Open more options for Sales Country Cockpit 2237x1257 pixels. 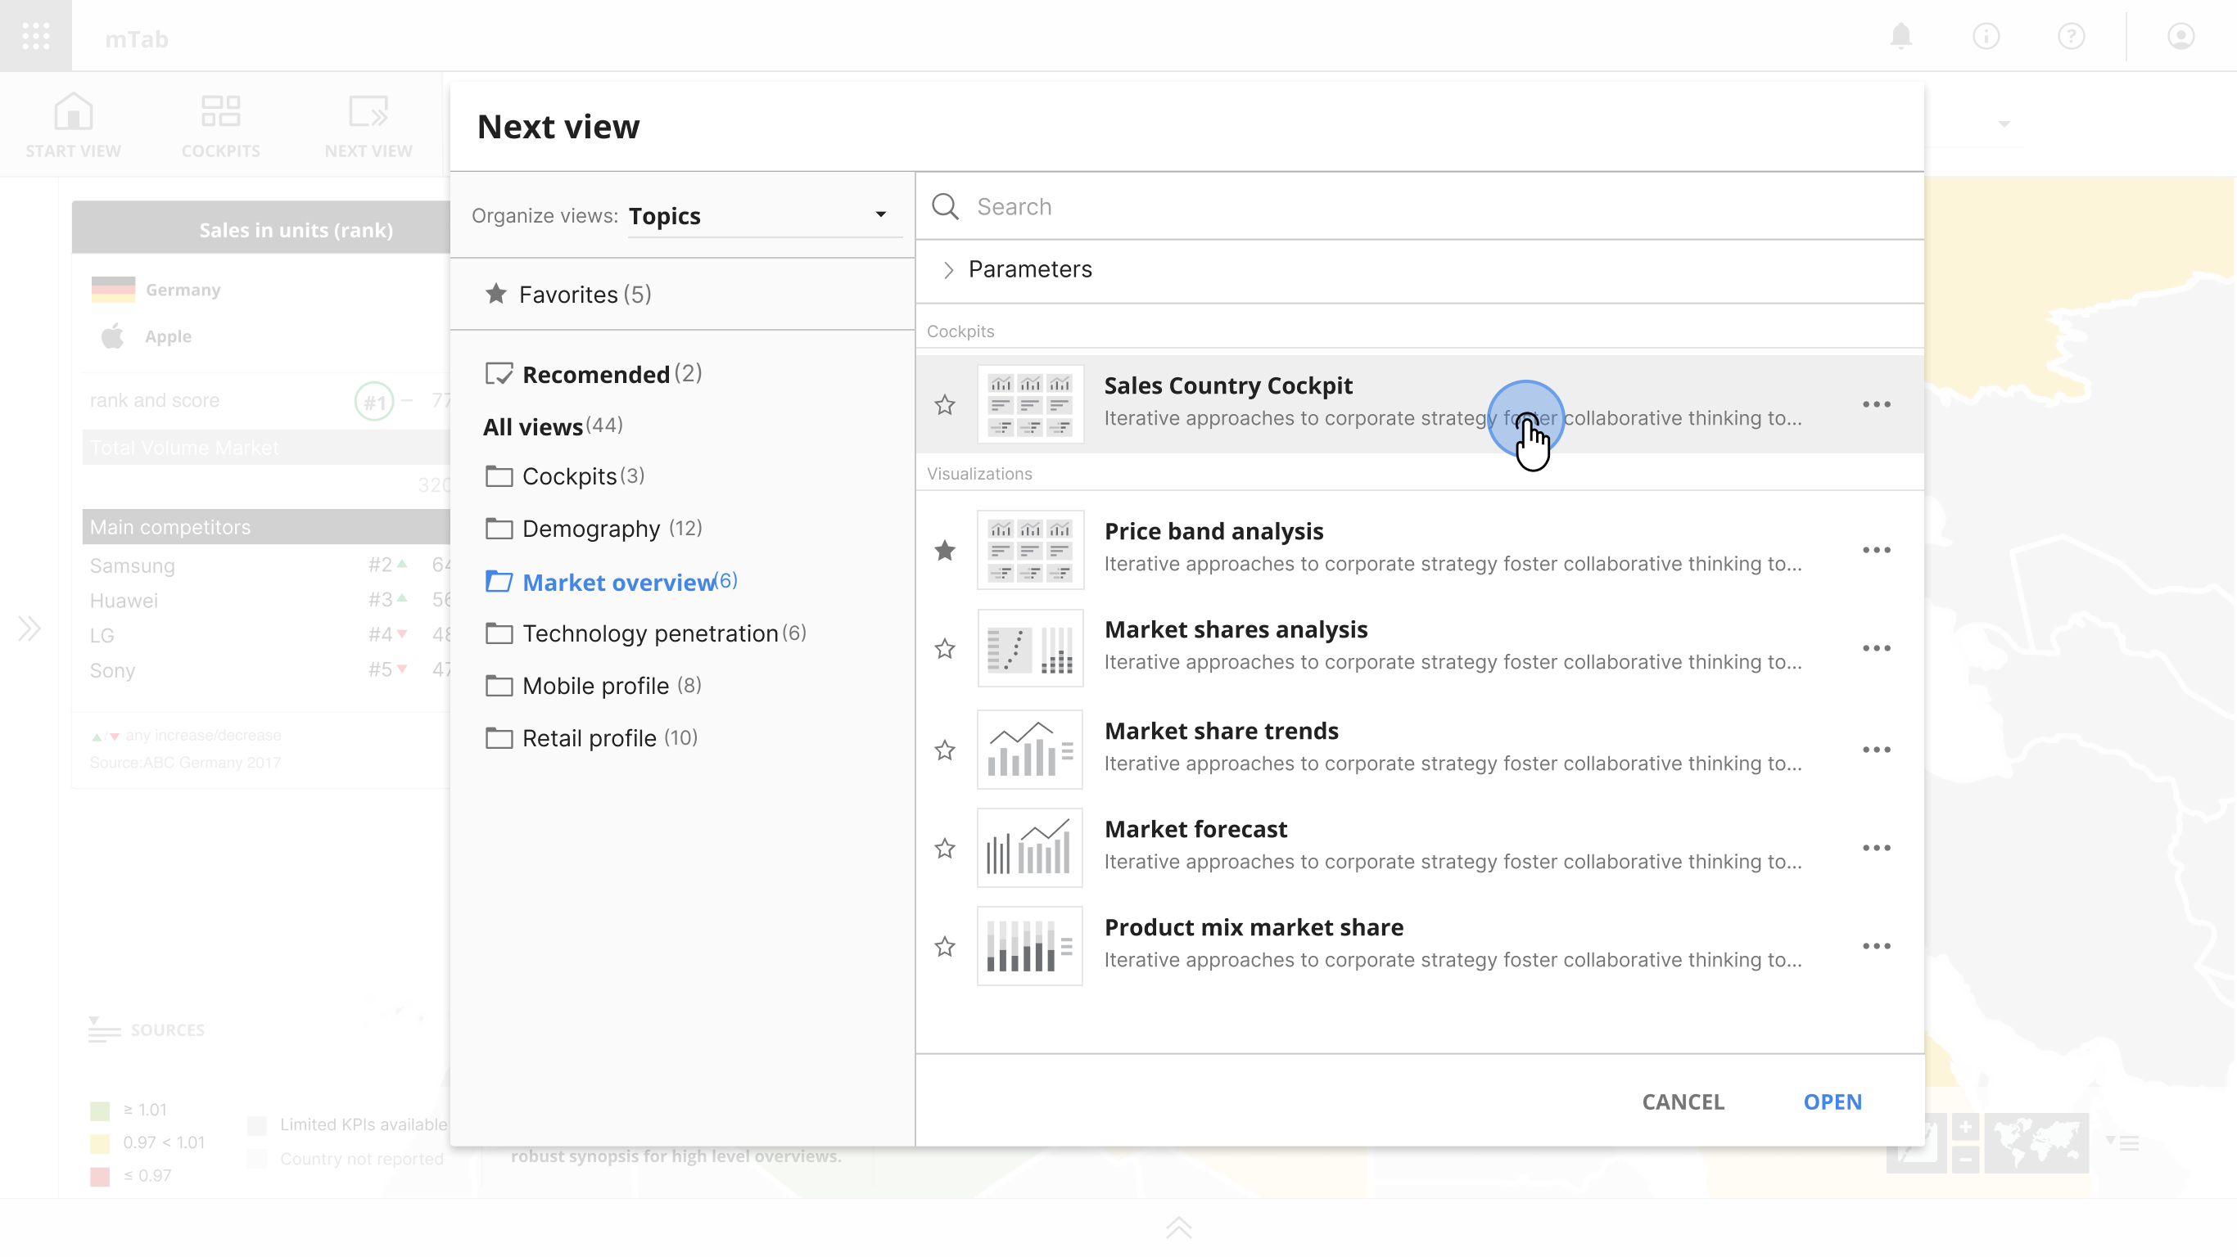click(1877, 404)
